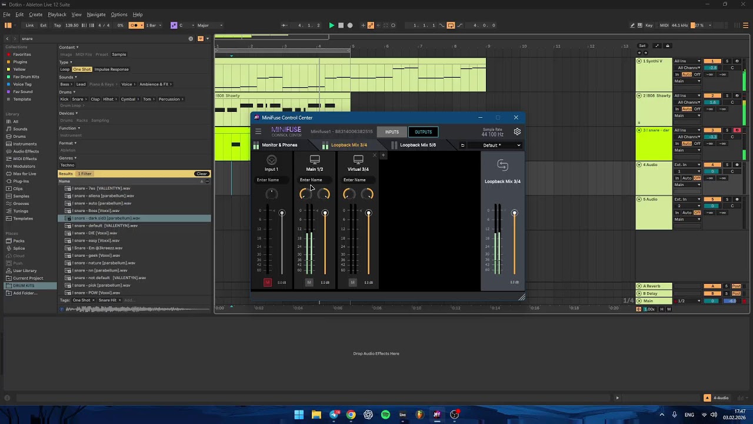Click the Tap tempo button
The width and height of the screenshot is (753, 424).
57,25
